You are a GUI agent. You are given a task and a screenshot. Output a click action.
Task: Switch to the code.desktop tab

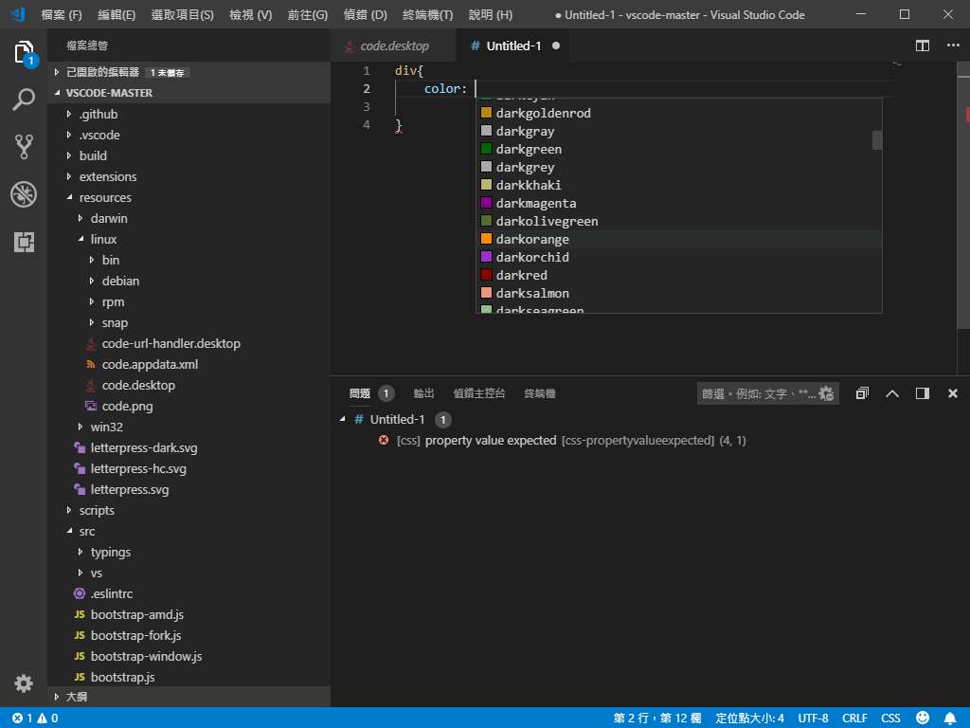click(x=394, y=45)
